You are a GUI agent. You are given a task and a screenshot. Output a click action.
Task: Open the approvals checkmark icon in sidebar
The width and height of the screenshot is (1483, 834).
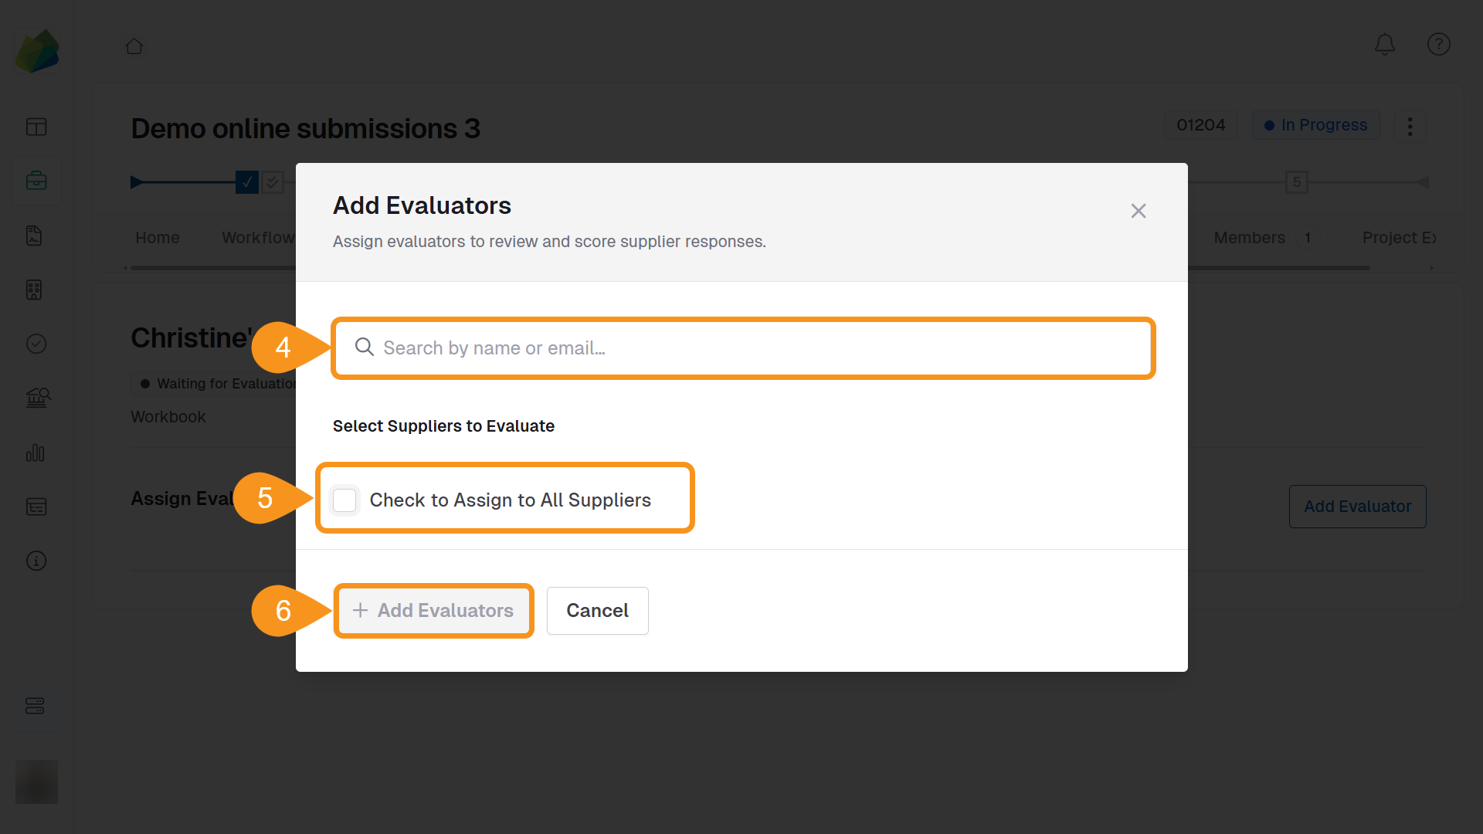pos(36,344)
